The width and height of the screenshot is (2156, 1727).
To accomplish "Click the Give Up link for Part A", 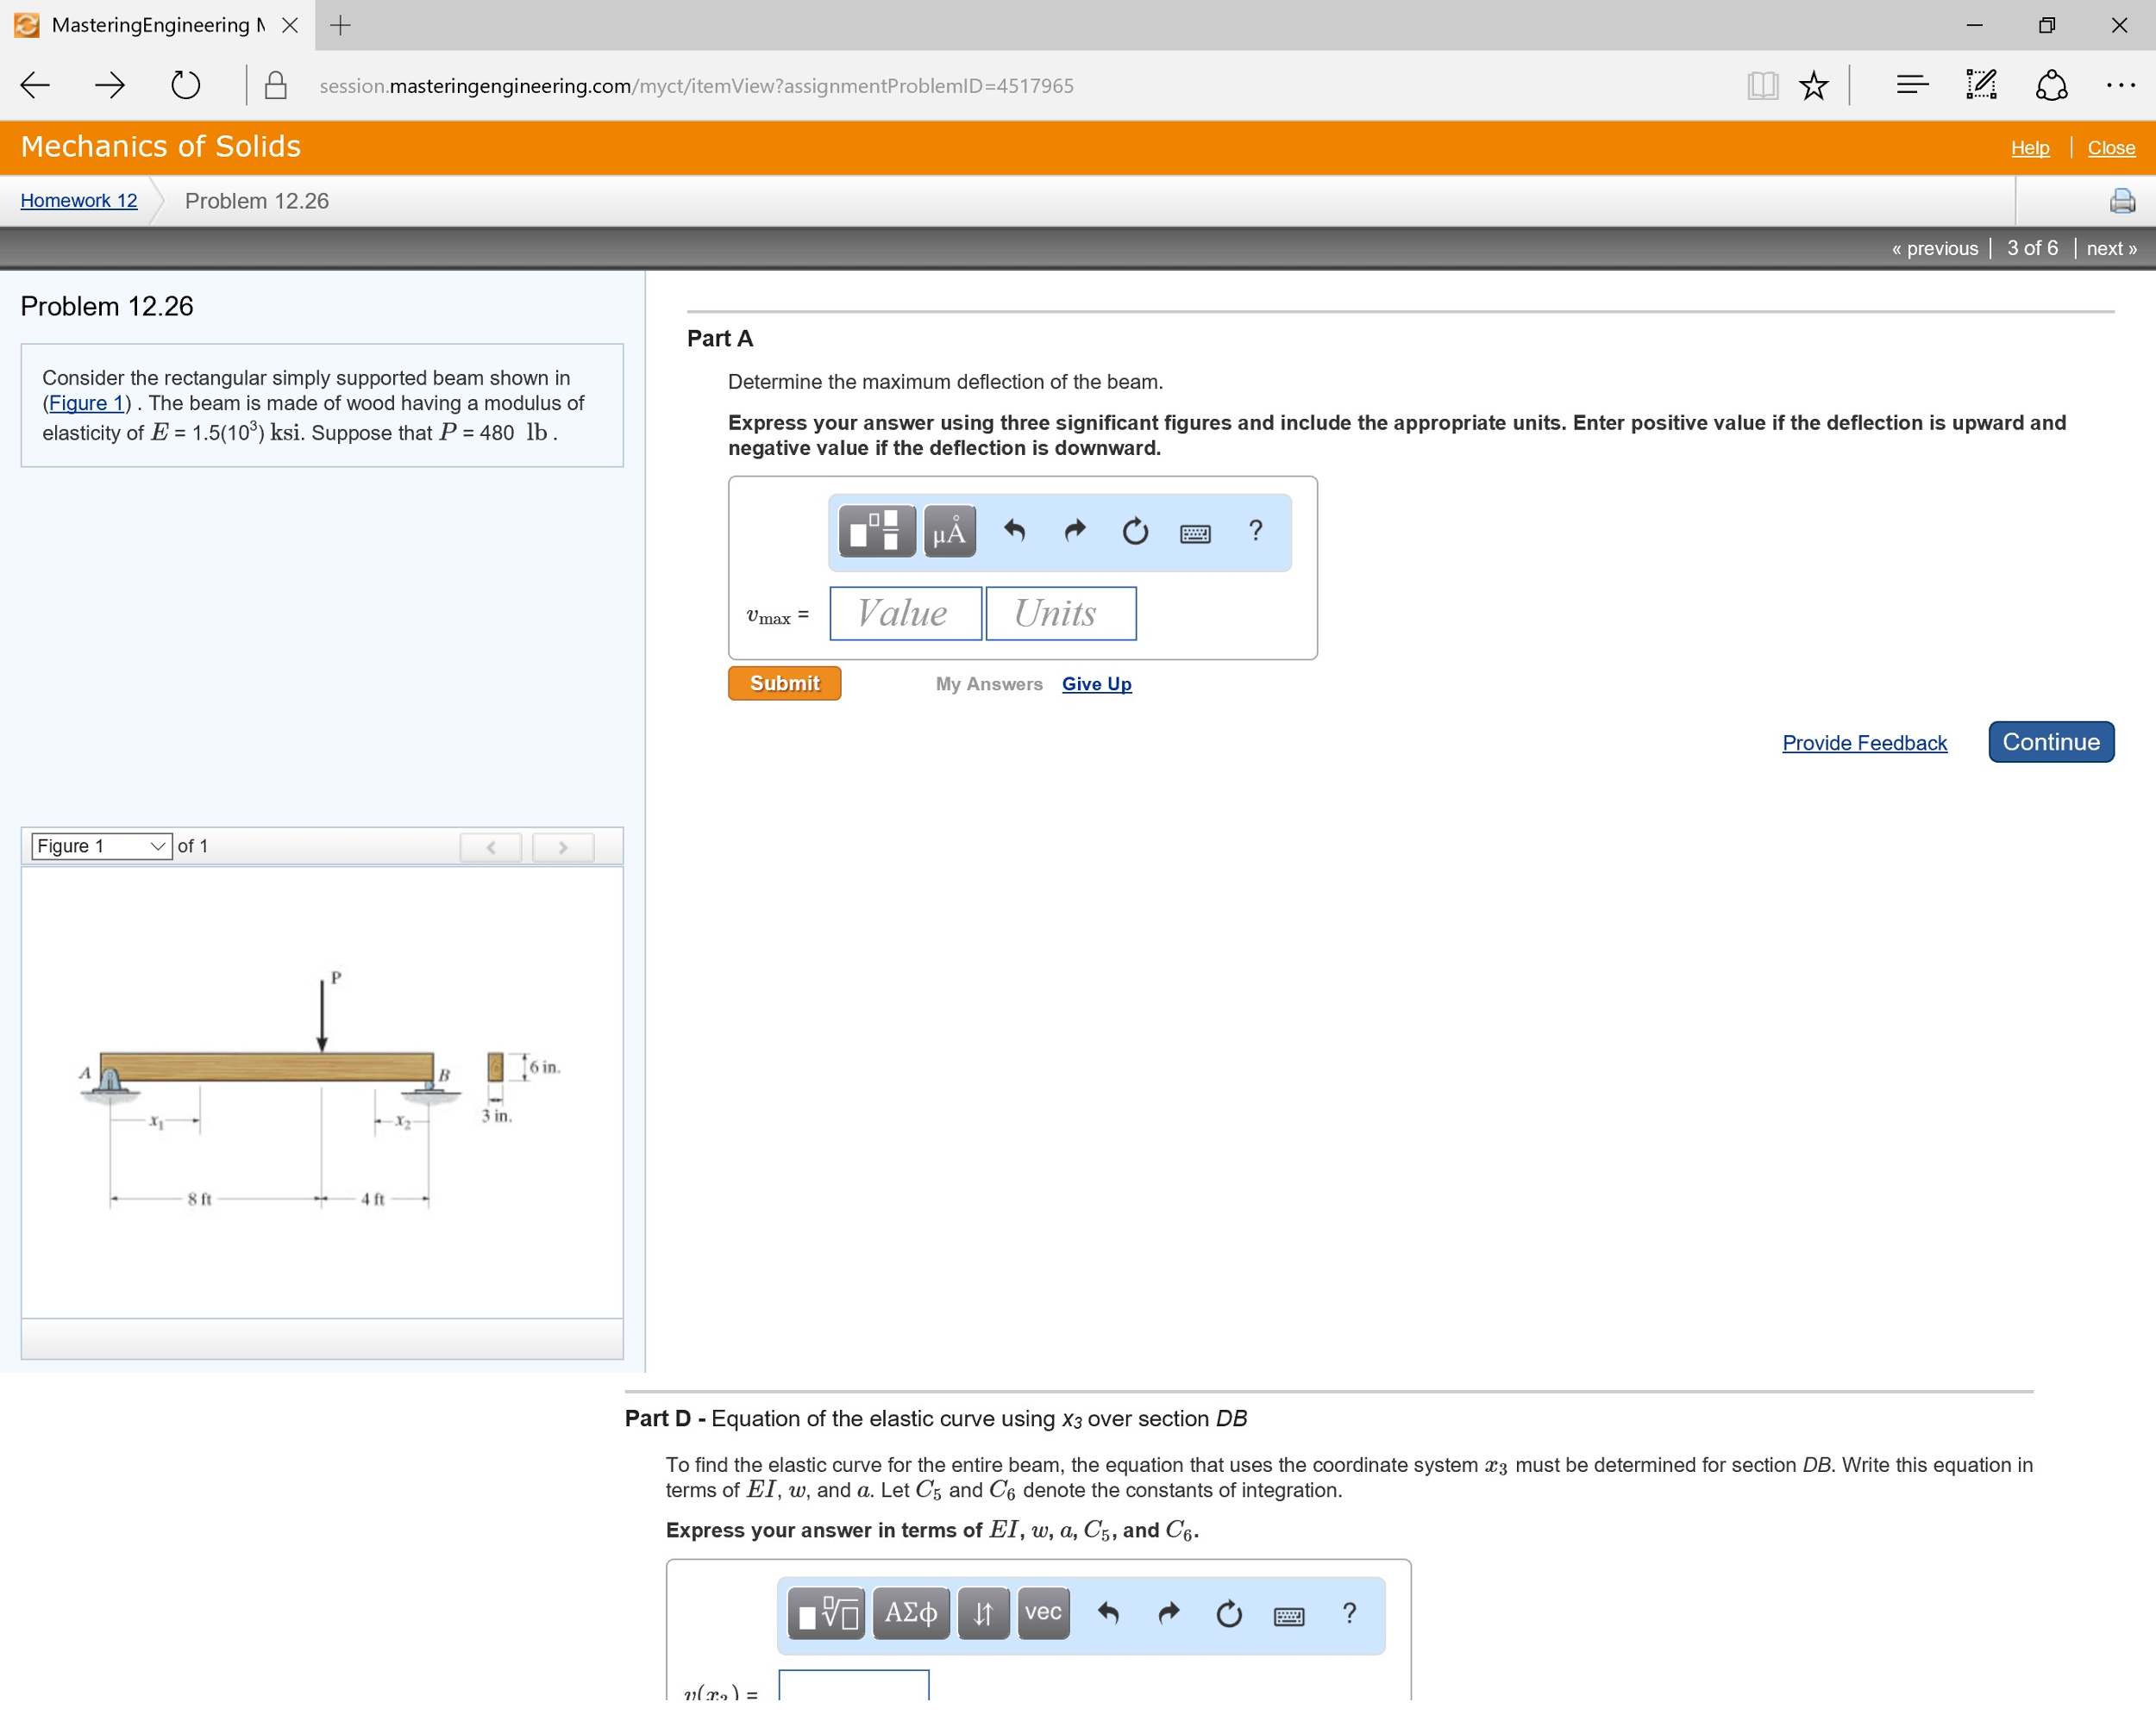I will pyautogui.click(x=1094, y=683).
